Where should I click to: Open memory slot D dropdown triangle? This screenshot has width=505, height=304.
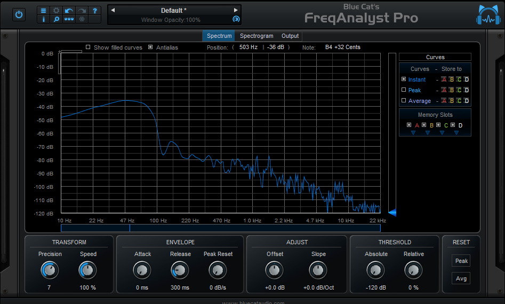click(x=456, y=133)
